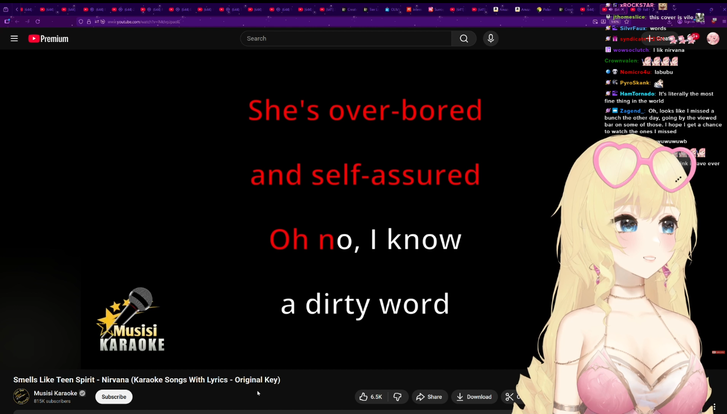Switch to the Tier L browser tab
This screenshot has width=727, height=414.
(370, 9)
